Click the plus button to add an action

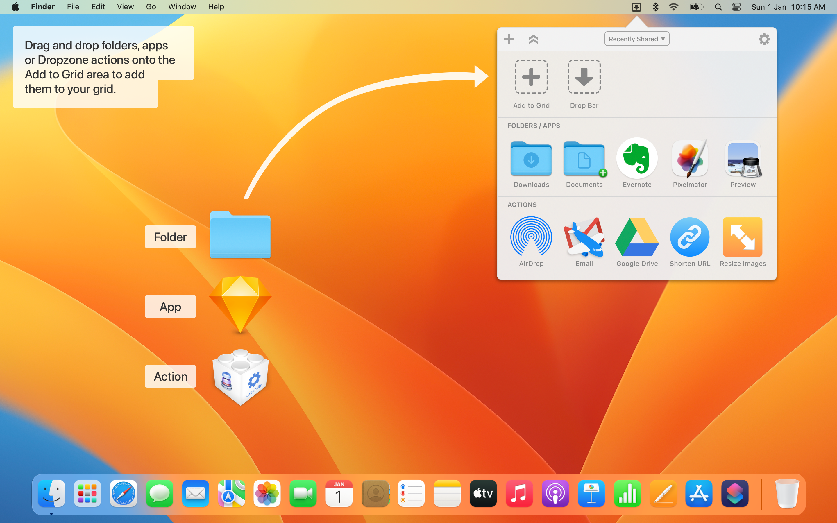click(x=508, y=39)
